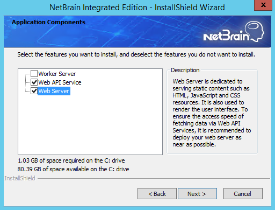275x210 pixels.
Task: Select the highlighted Web Server label
Action: coord(54,91)
